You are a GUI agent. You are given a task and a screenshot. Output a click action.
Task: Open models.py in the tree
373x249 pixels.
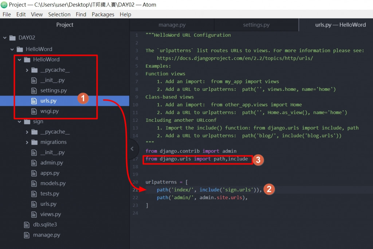click(53, 183)
